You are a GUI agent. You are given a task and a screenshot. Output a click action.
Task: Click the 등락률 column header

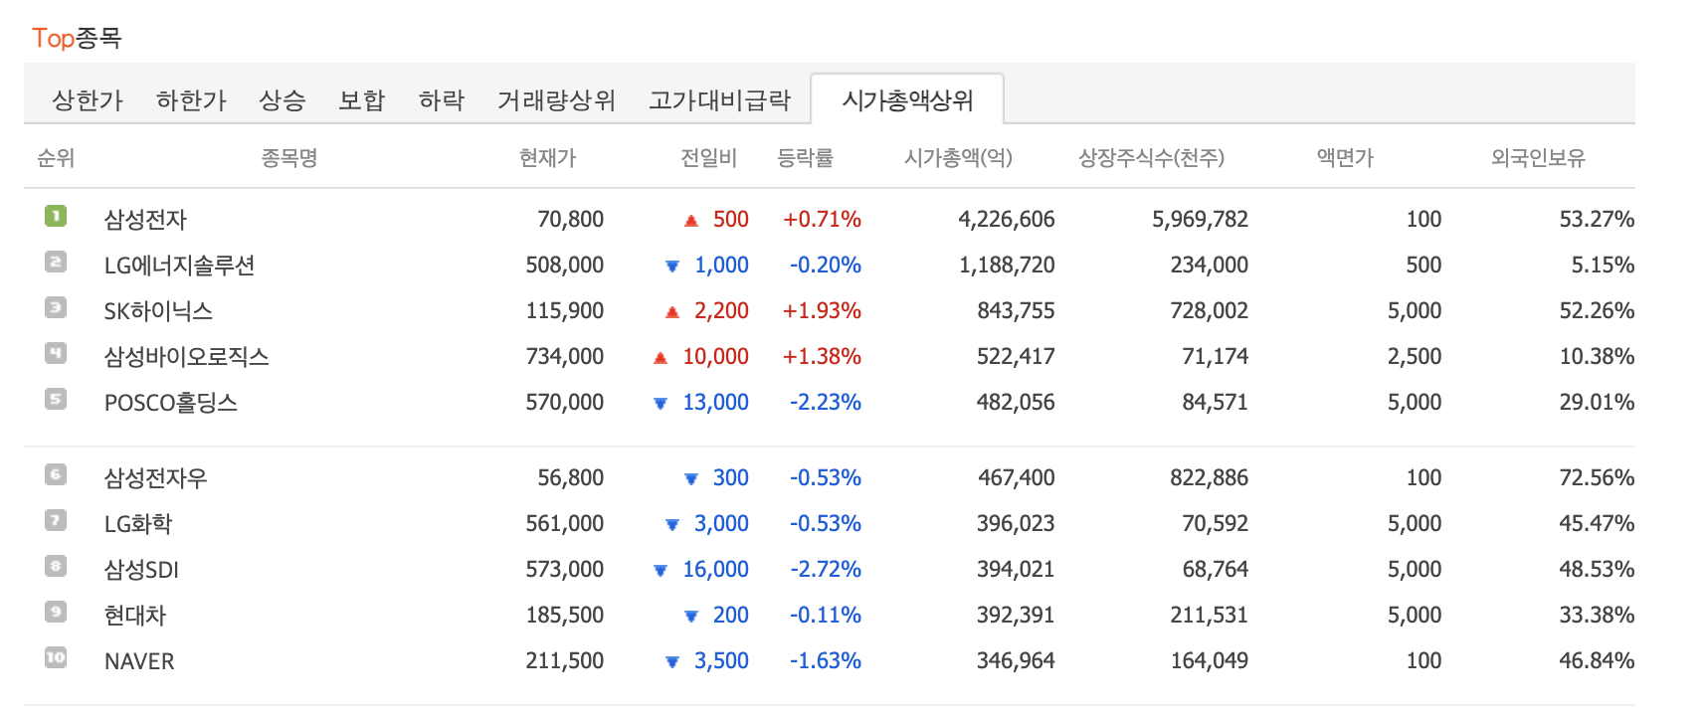click(x=805, y=158)
